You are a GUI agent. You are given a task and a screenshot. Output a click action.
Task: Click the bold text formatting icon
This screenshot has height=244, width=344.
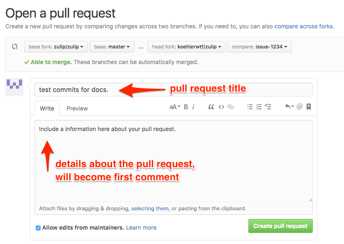tap(186, 107)
